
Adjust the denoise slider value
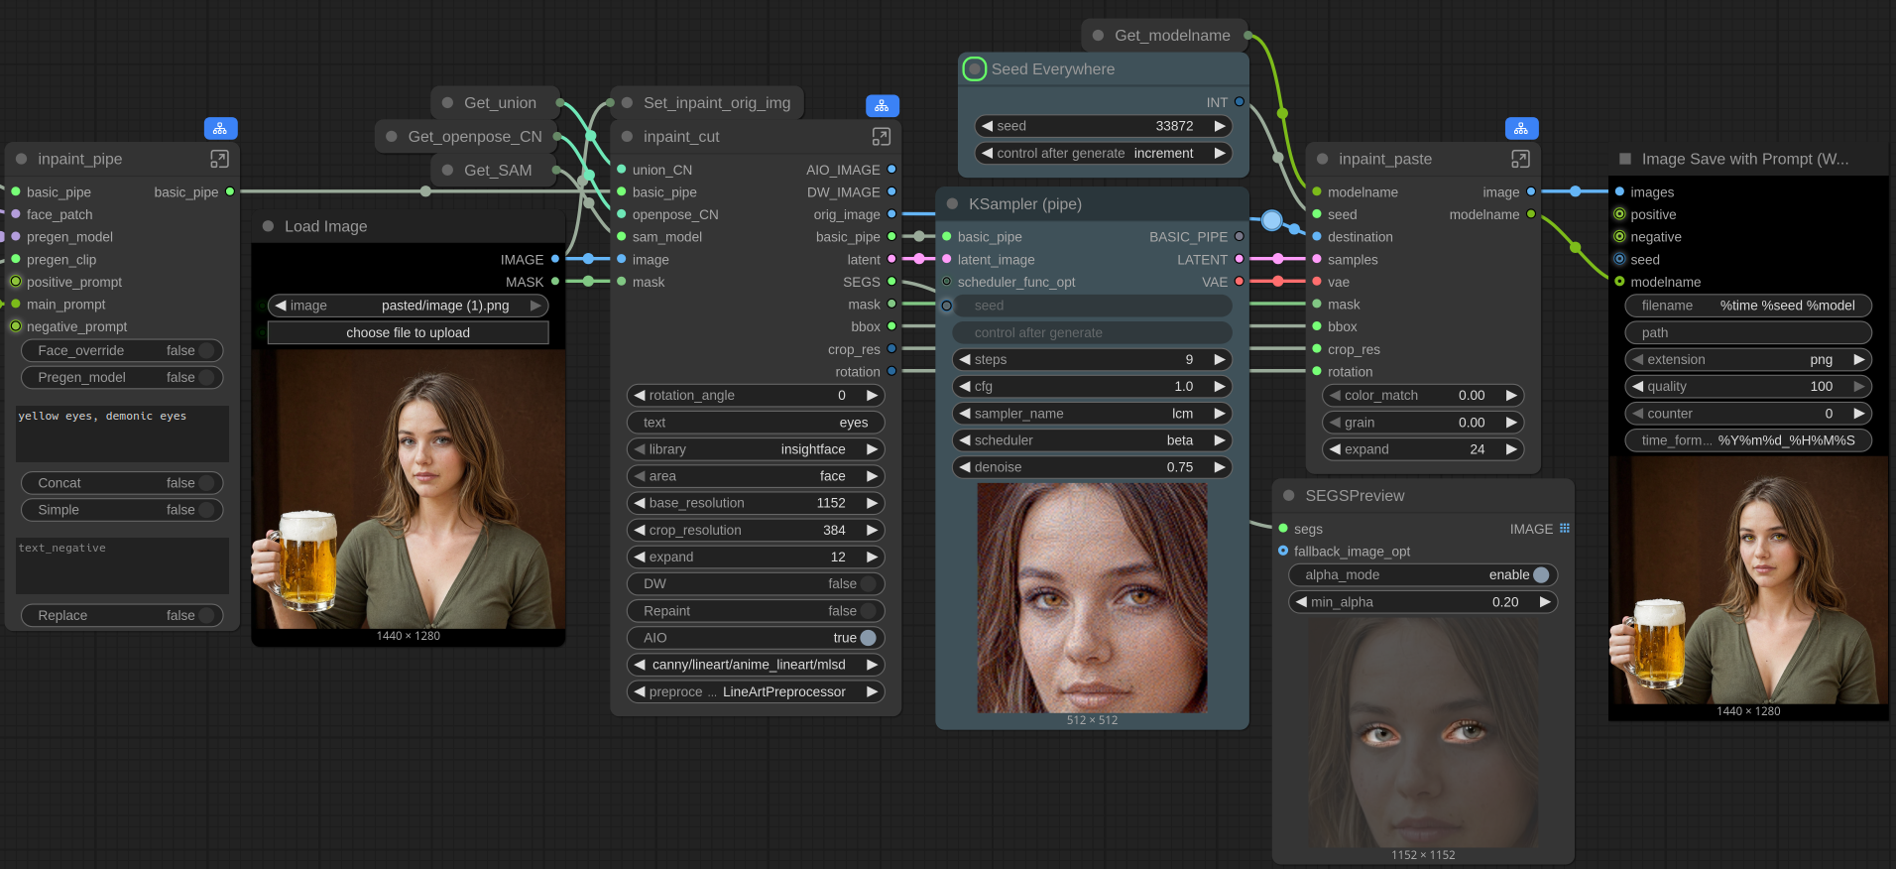1091,467
